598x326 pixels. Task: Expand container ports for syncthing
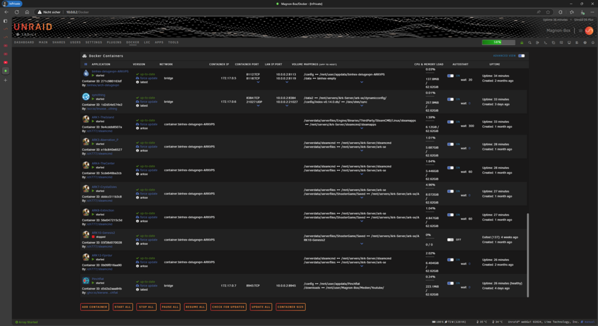point(258,106)
